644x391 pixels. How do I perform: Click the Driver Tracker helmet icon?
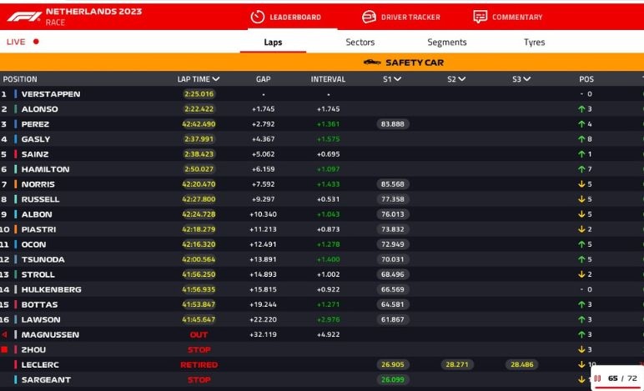click(x=369, y=17)
